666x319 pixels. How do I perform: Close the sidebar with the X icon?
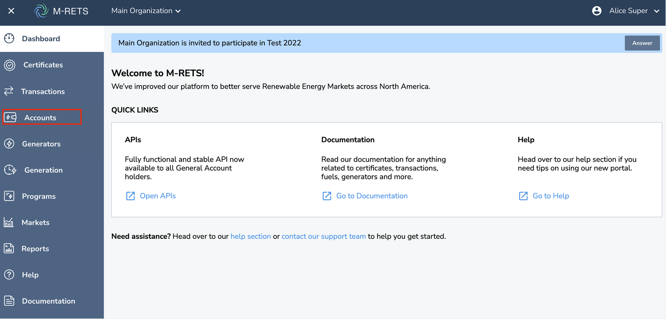click(x=11, y=11)
